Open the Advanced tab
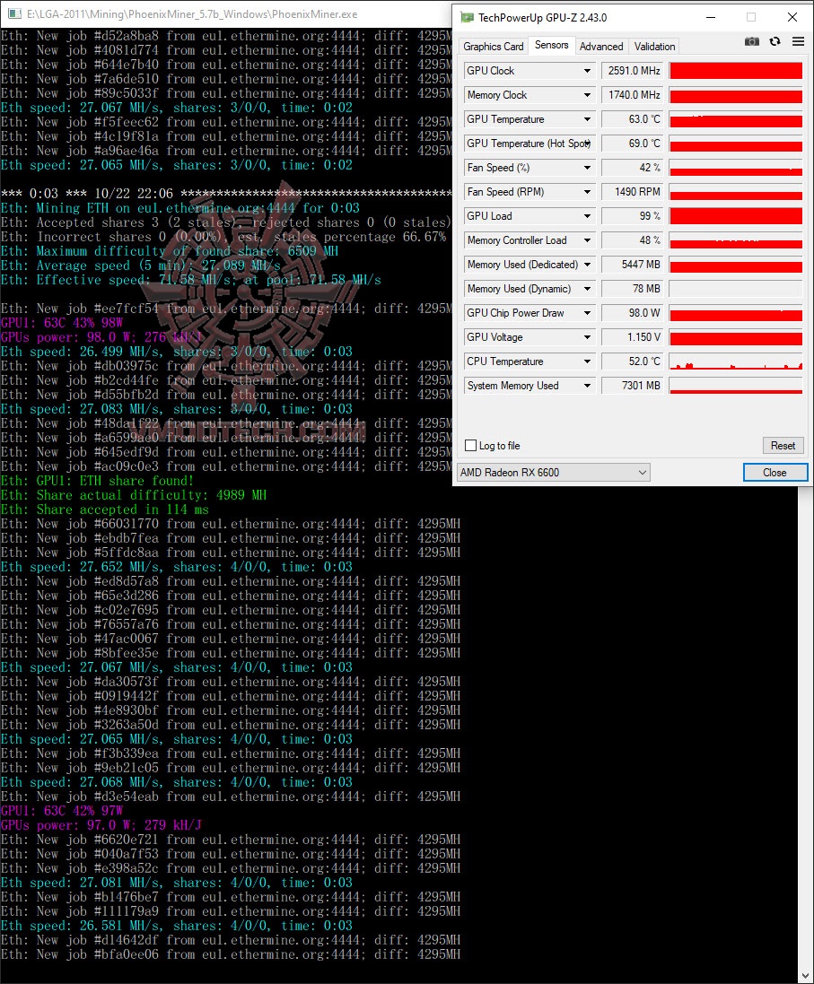The height and width of the screenshot is (984, 814). click(601, 47)
